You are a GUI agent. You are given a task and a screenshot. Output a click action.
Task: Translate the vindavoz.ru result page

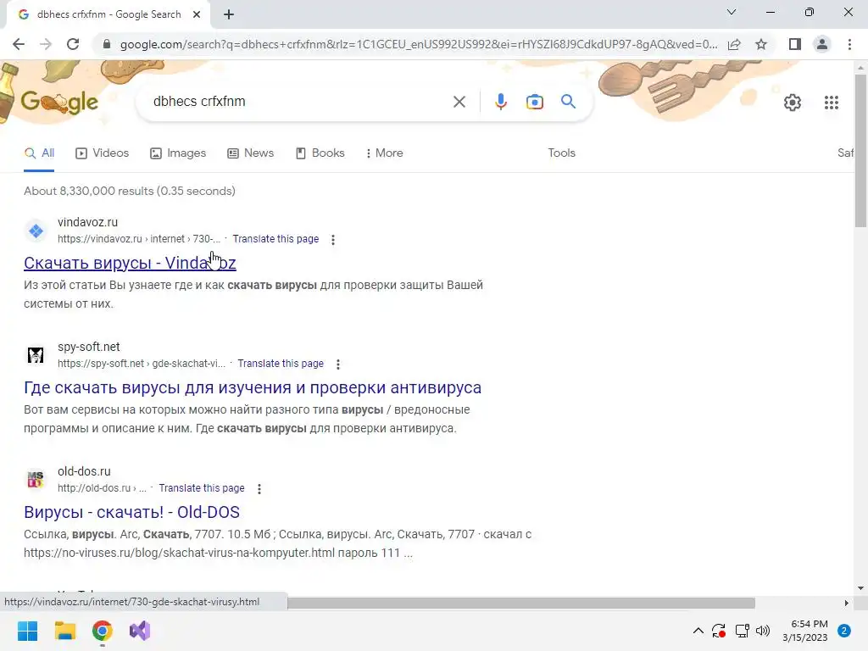275,239
